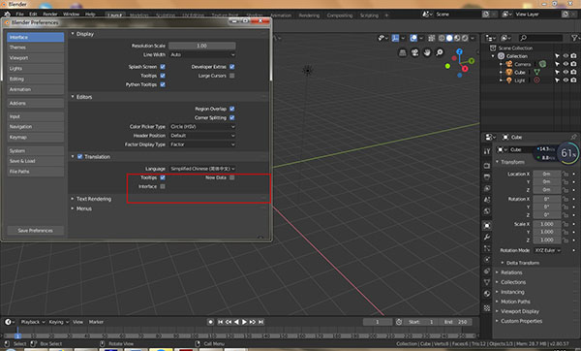Image resolution: width=581 pixels, height=351 pixels.
Task: Enable the Large Cursors checkbox
Action: 232,76
